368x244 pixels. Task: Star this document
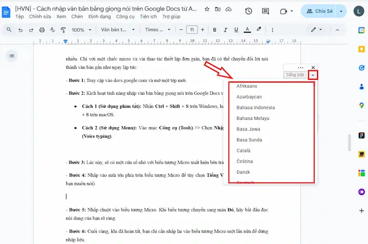tap(207, 9)
